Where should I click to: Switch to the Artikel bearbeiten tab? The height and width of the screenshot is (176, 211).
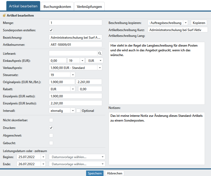23,6
